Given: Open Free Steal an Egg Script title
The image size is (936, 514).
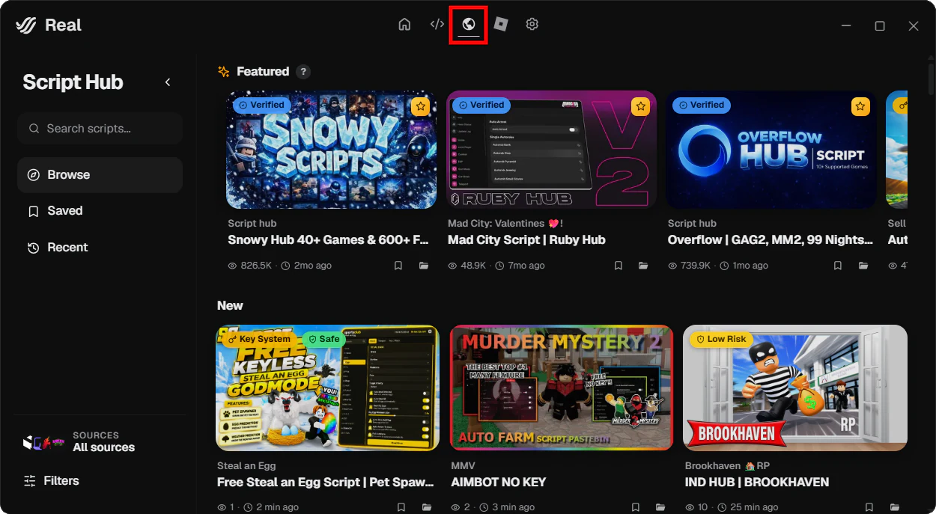Looking at the screenshot, I should pos(326,483).
